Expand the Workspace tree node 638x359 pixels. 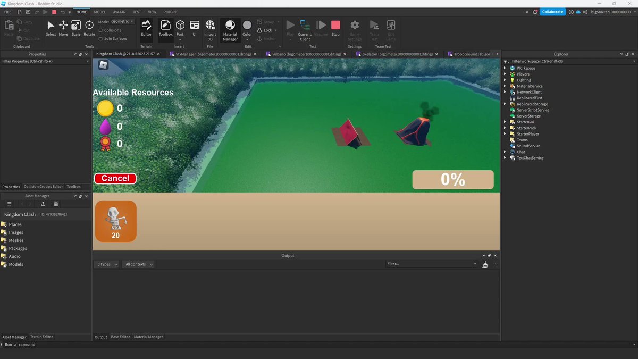click(506, 68)
